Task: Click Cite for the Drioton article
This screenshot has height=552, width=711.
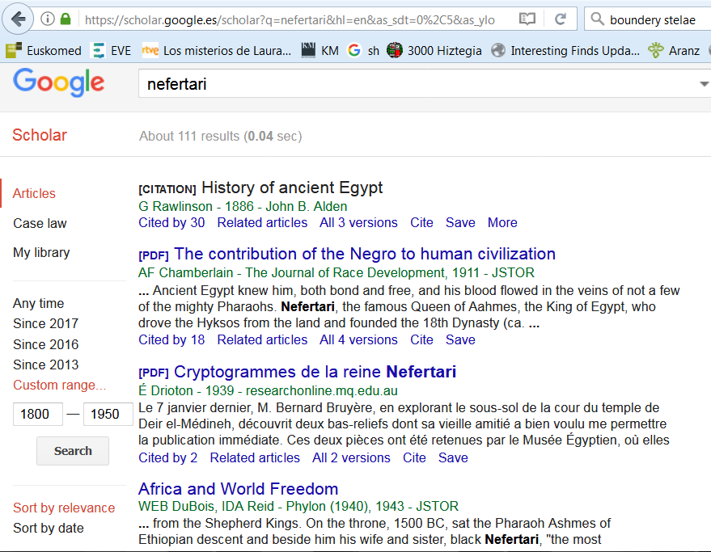Action: [x=414, y=457]
